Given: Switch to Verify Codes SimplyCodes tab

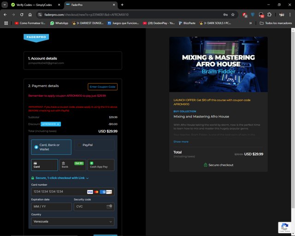Looking at the screenshot, I should [35, 5].
